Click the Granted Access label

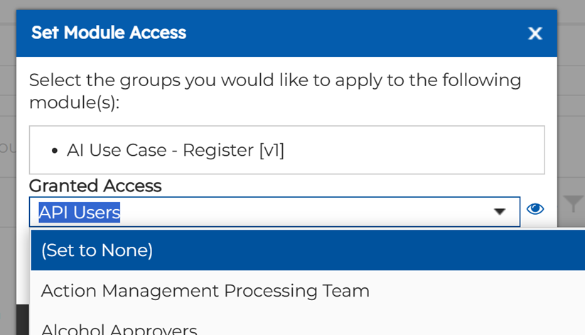click(95, 186)
